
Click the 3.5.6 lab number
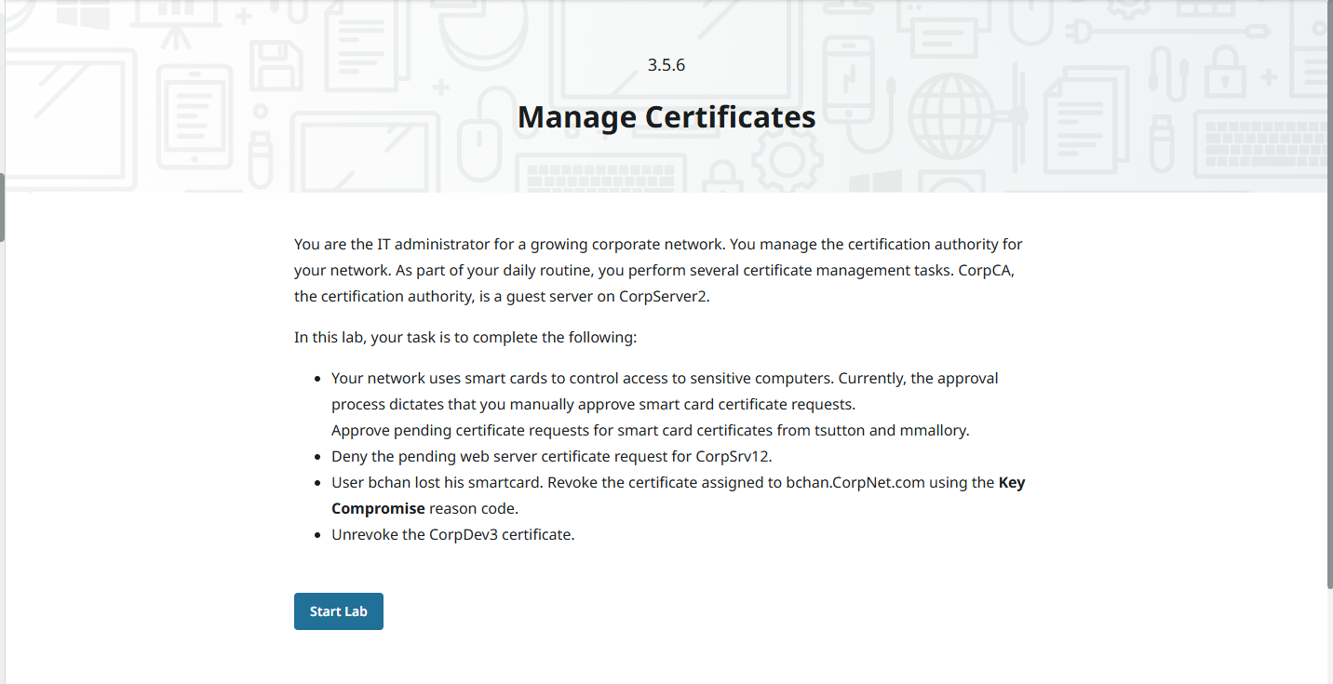point(666,65)
